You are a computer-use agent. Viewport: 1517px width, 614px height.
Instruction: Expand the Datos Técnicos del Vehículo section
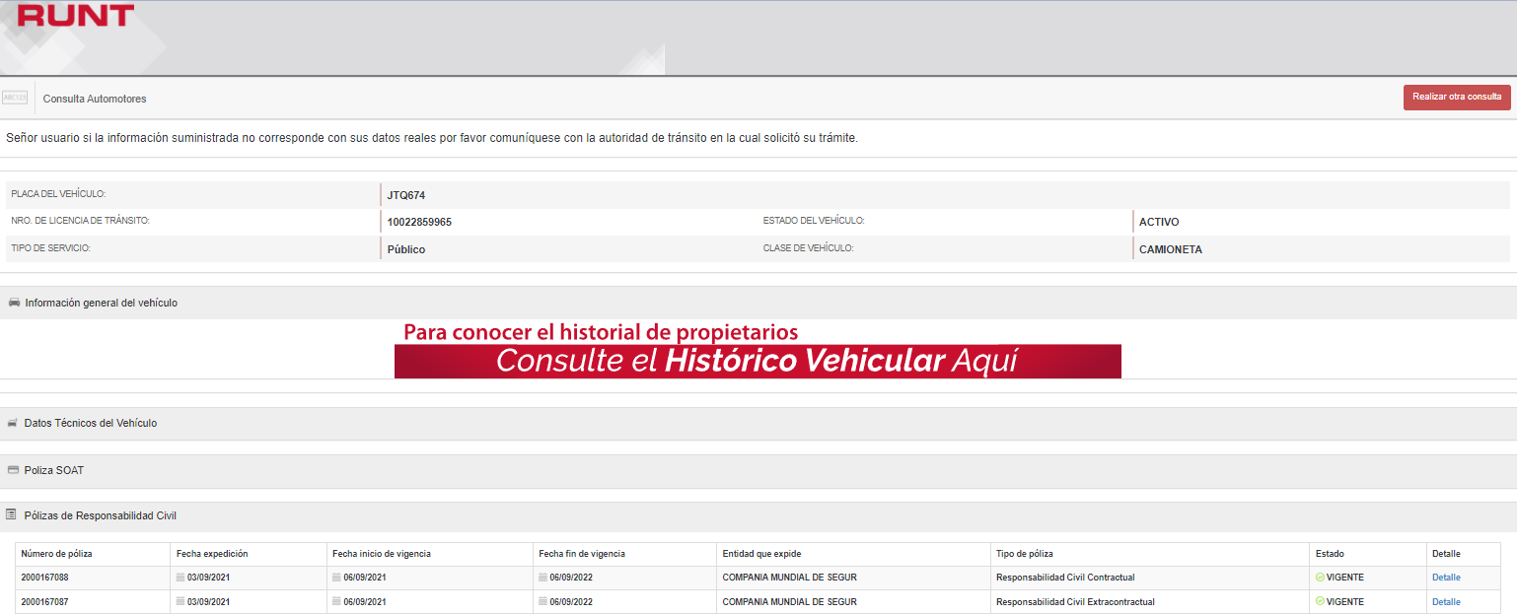90,423
